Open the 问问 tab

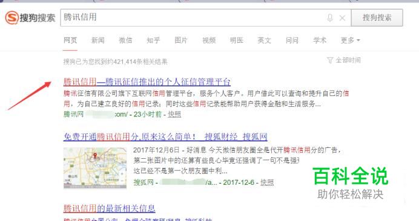point(292,40)
